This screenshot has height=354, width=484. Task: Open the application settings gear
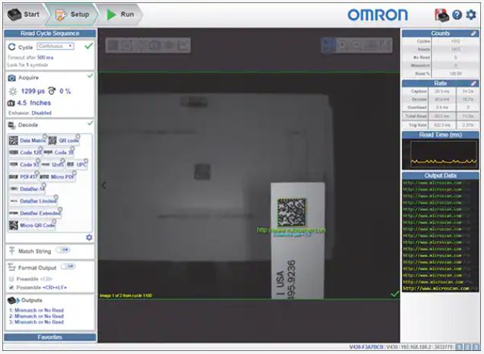[x=471, y=14]
